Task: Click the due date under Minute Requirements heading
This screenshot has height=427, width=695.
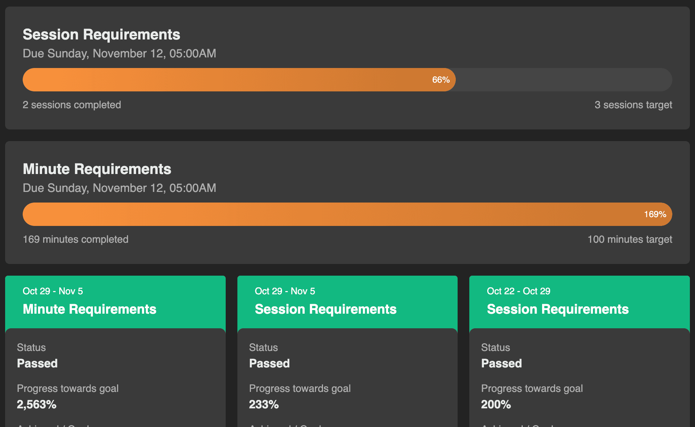Action: (x=119, y=188)
